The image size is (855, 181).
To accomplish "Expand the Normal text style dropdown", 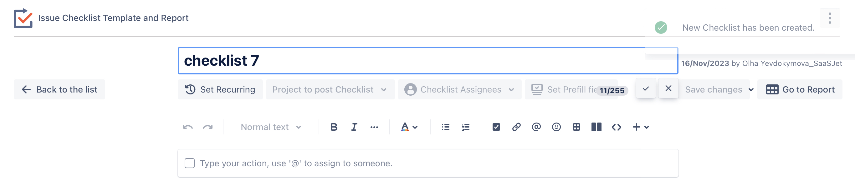I will coord(271,127).
